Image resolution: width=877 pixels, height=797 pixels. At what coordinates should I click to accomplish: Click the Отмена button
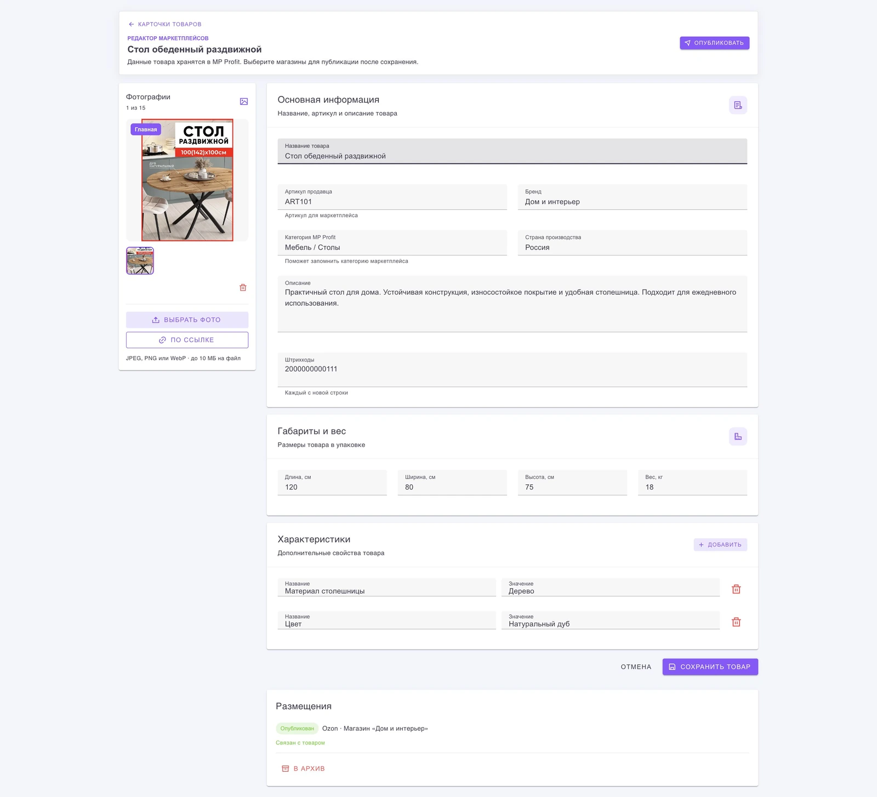(x=636, y=667)
